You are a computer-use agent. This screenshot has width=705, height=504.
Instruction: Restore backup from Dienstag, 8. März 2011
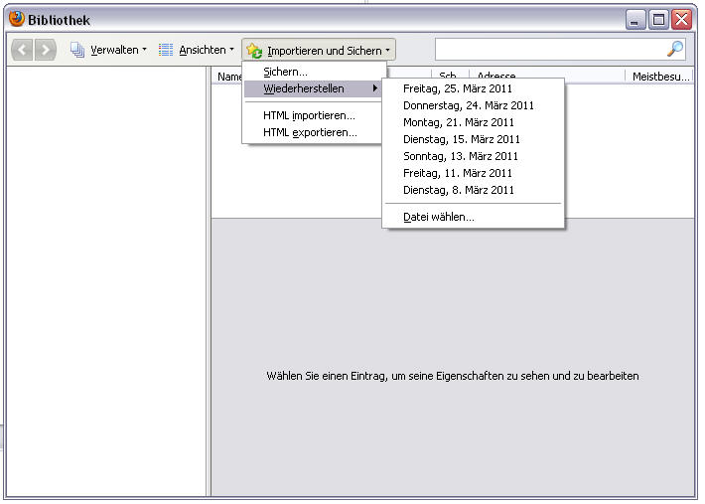pos(458,190)
